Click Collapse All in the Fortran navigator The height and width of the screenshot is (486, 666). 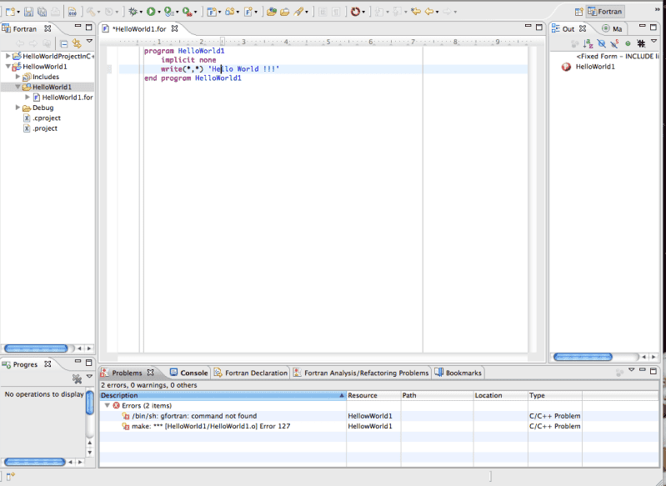(63, 43)
